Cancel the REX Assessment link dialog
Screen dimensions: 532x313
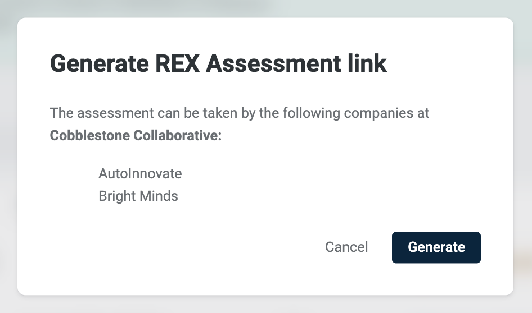[346, 247]
